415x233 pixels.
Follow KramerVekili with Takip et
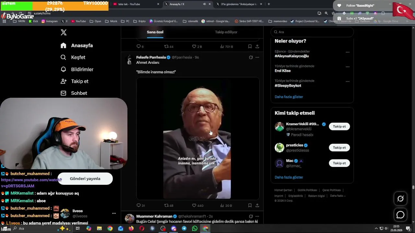click(x=339, y=127)
